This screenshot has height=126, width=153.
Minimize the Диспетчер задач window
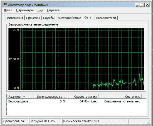137,5
